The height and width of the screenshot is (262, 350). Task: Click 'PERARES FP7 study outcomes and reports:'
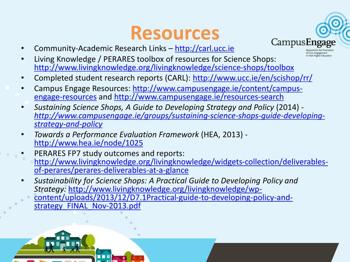click(109, 154)
